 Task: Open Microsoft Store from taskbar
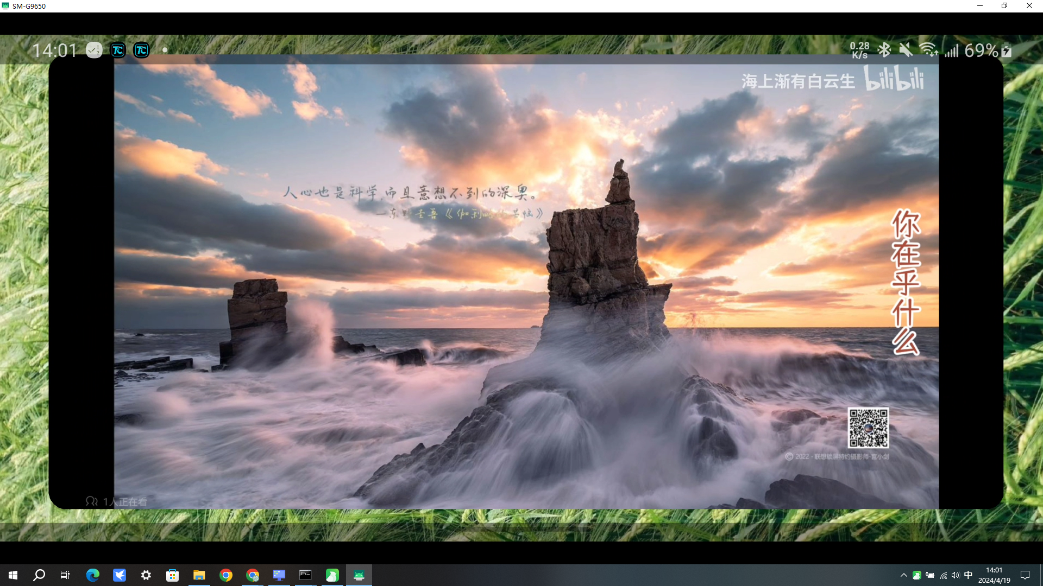172,575
